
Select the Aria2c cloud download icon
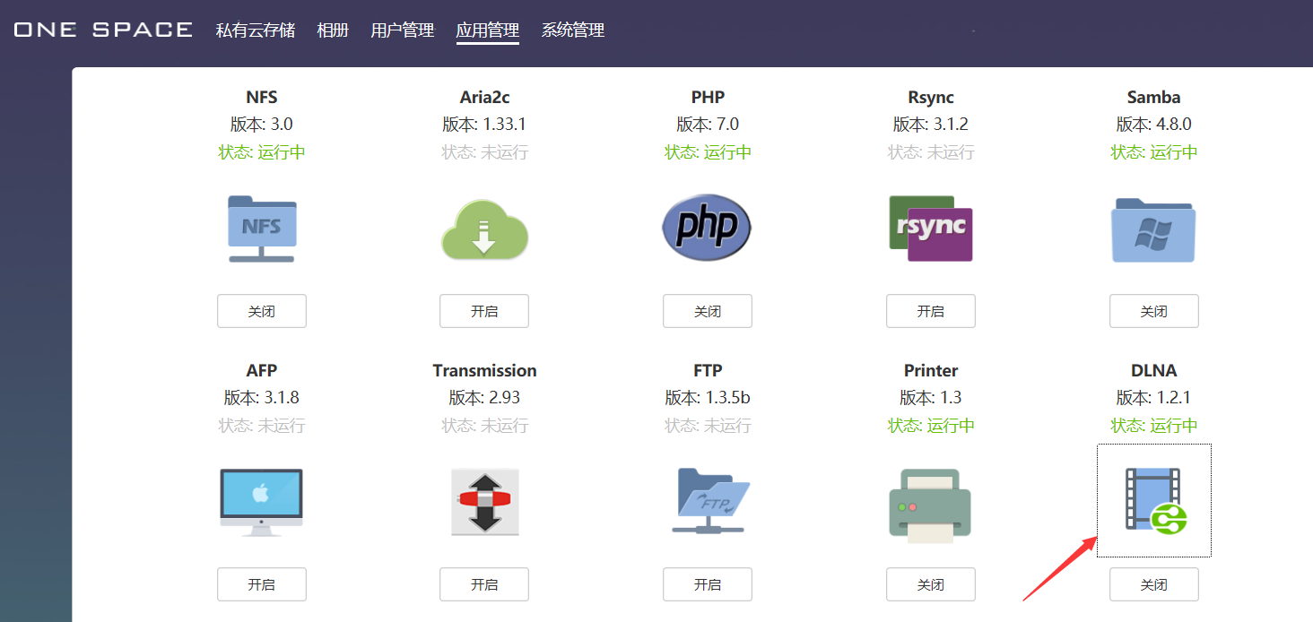[x=484, y=229]
